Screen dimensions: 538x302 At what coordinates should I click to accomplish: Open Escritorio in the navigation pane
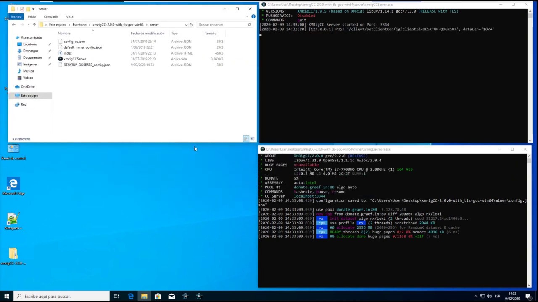tap(30, 44)
